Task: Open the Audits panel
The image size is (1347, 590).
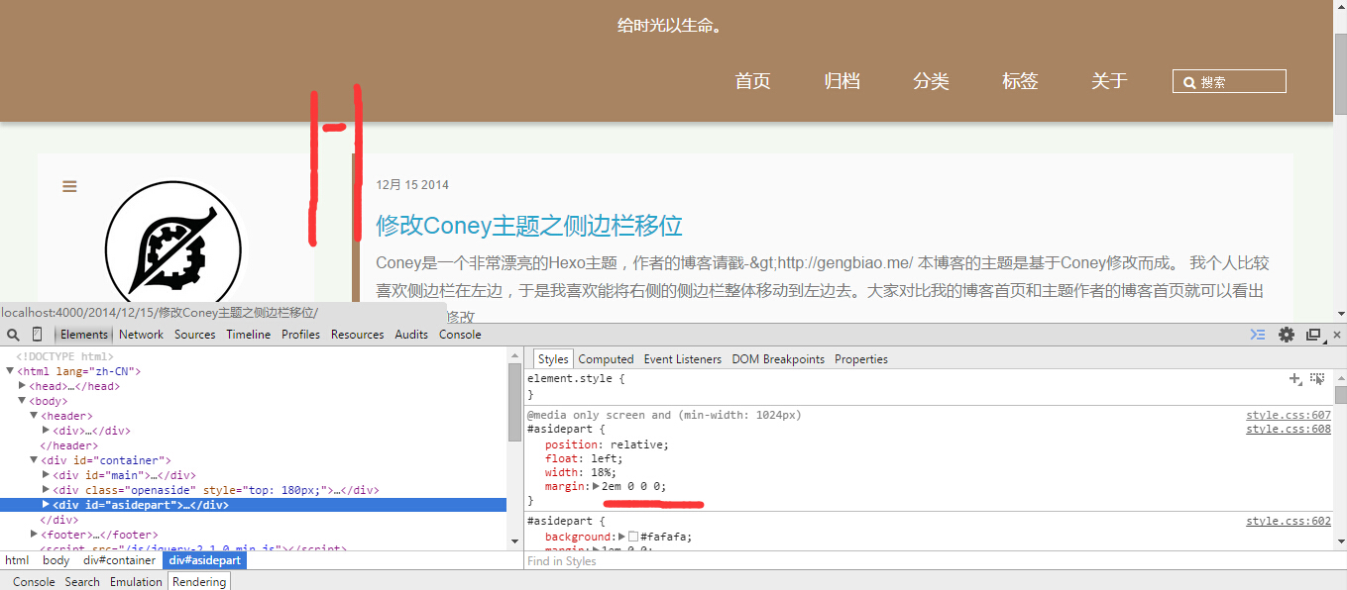Action: tap(412, 335)
